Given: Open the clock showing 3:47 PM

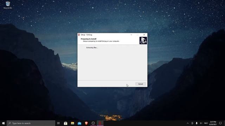Looking at the screenshot, I should coord(213,123).
